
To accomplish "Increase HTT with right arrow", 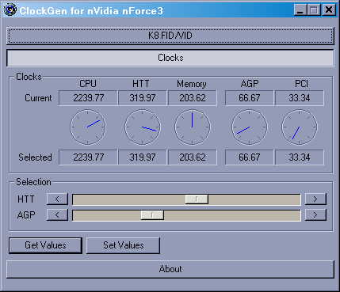I will (315, 199).
